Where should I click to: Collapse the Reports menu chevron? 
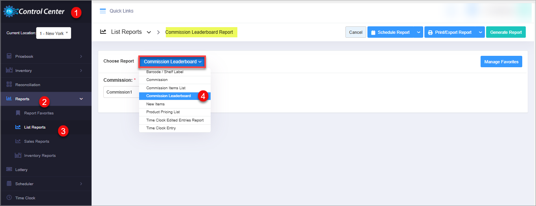(x=81, y=99)
